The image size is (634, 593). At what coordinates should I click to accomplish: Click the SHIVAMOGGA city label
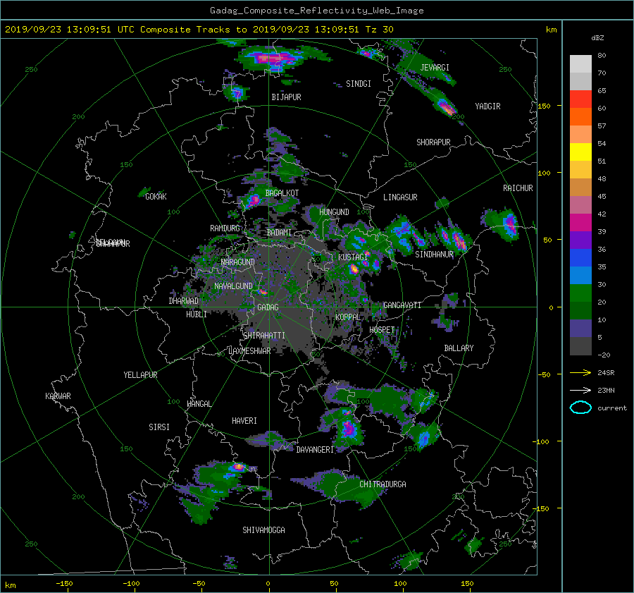[x=263, y=530]
